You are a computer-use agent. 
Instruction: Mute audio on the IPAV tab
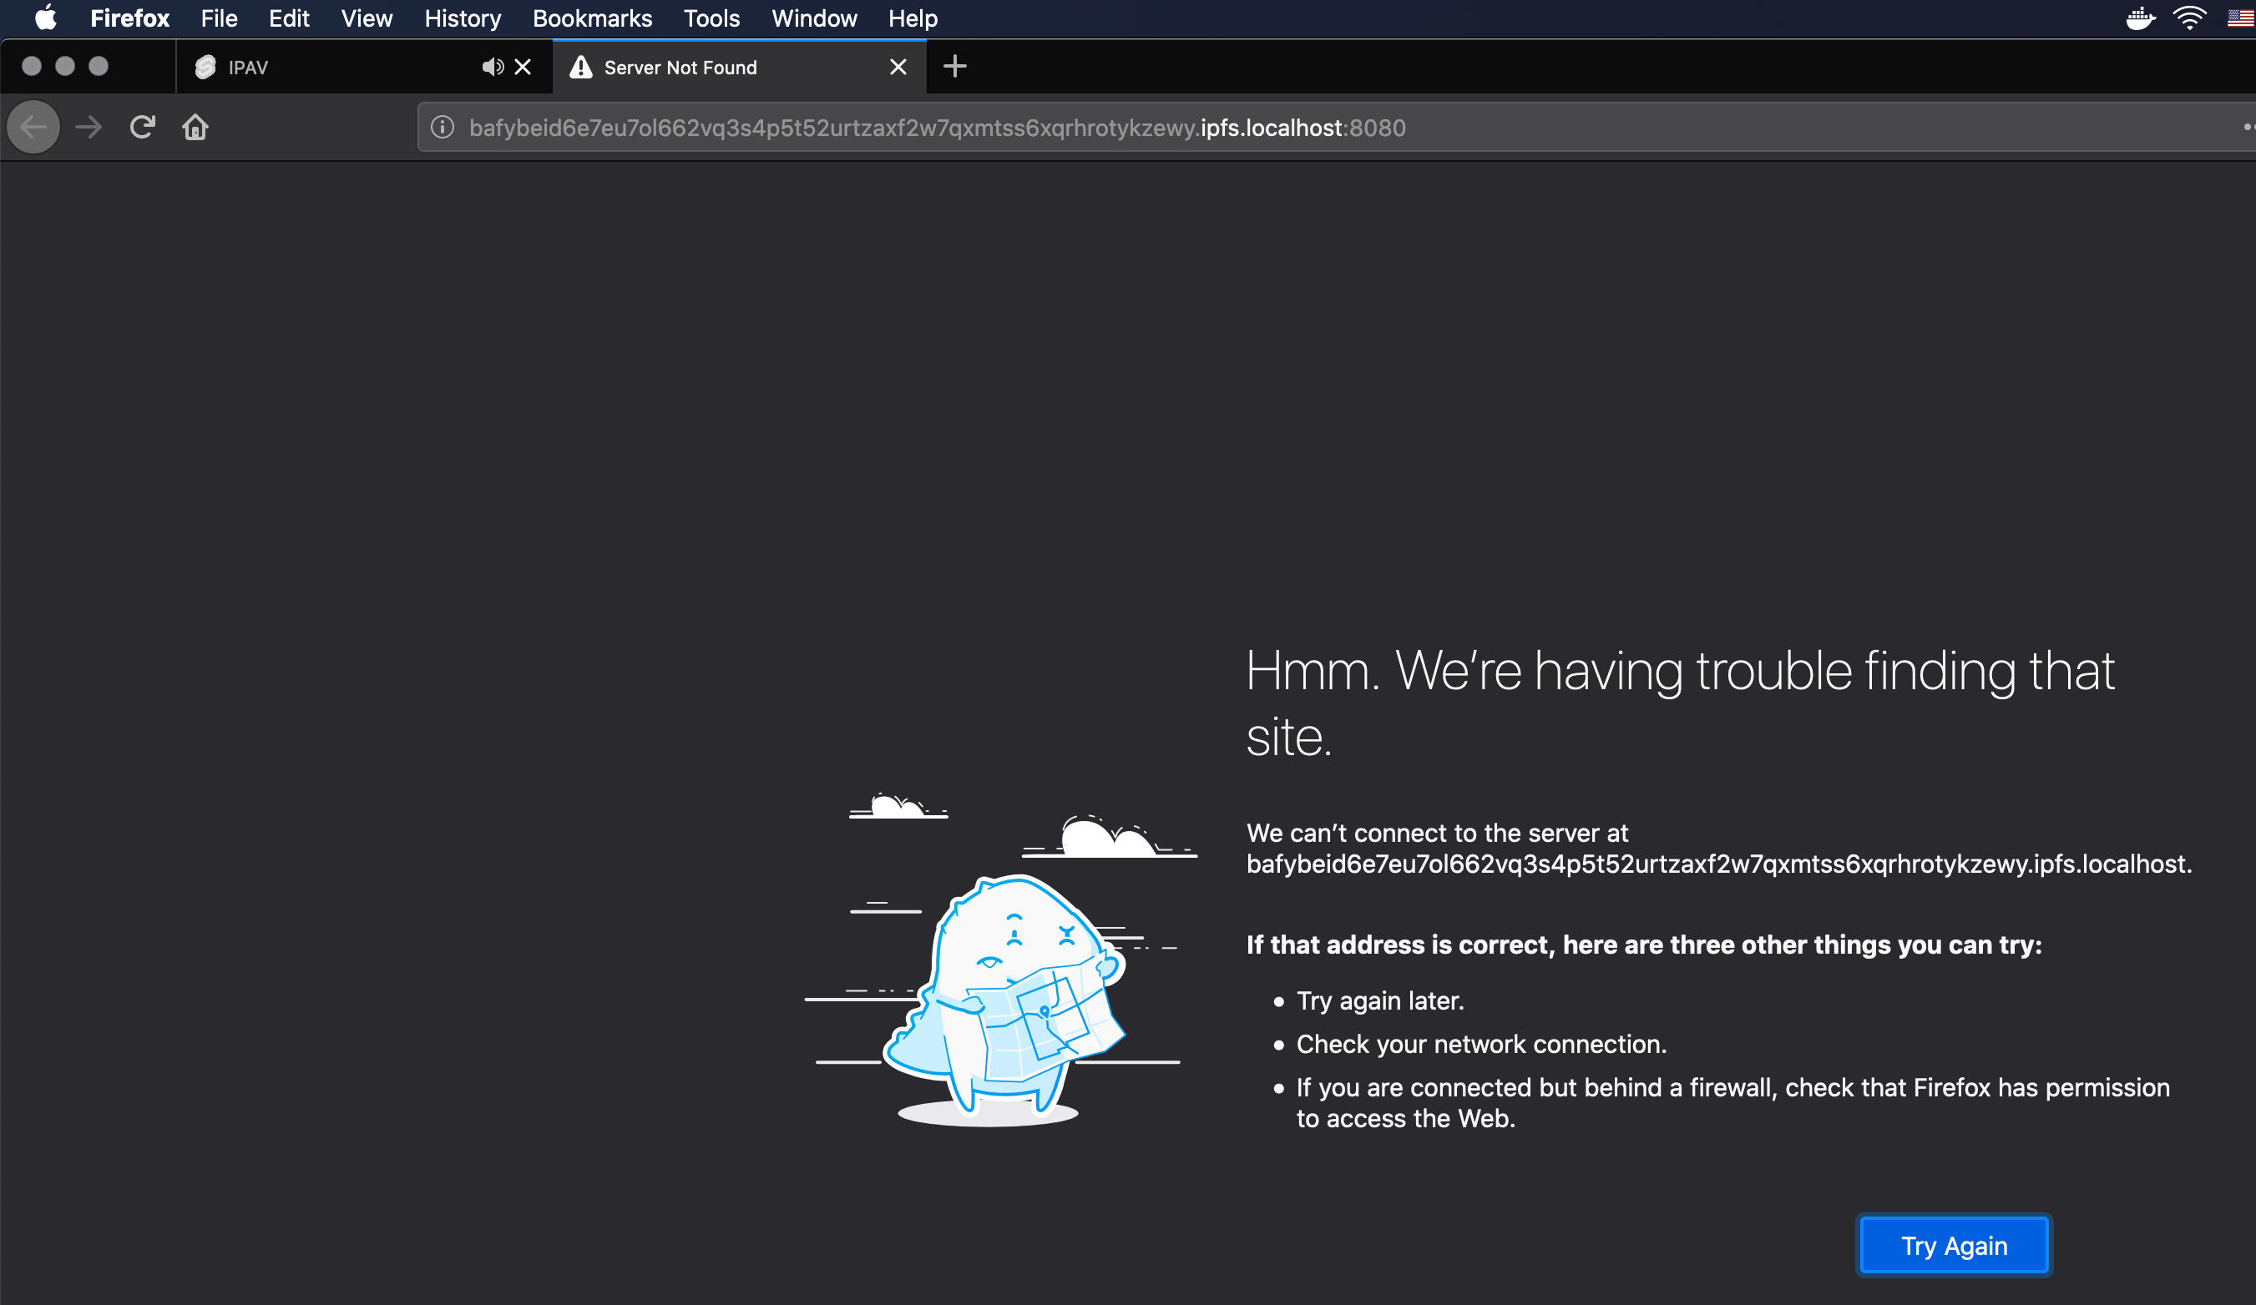[492, 67]
